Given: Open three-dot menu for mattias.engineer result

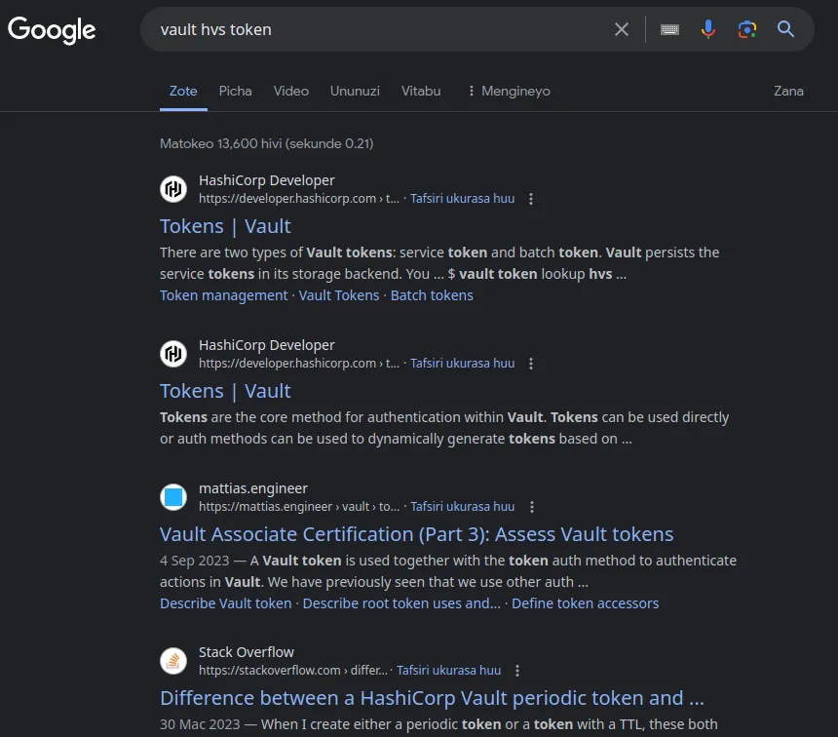Looking at the screenshot, I should [x=532, y=507].
